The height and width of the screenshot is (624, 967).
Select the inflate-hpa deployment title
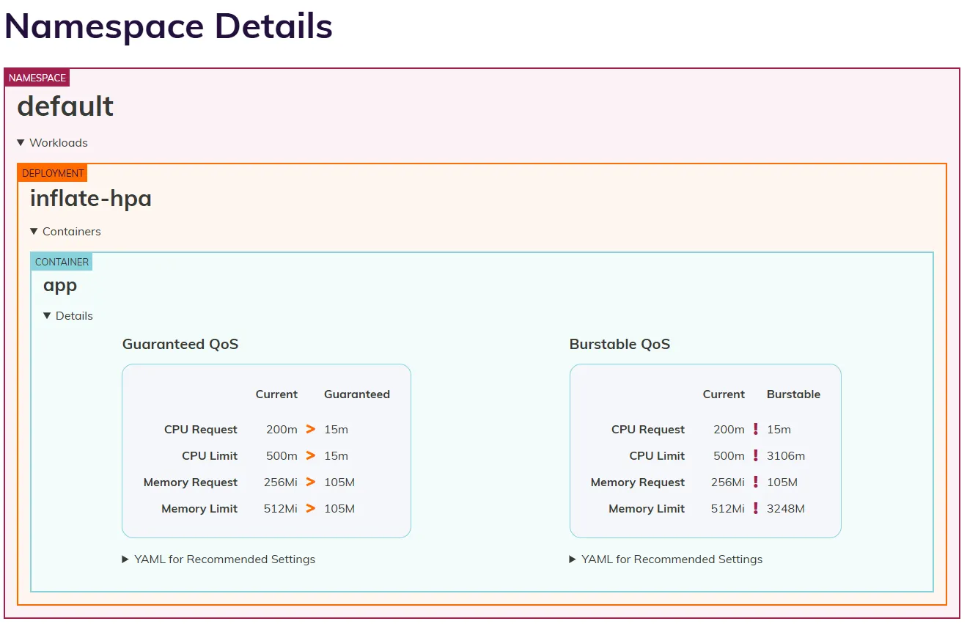(90, 198)
